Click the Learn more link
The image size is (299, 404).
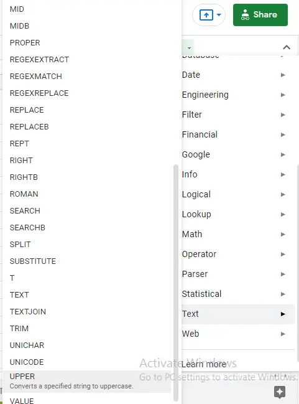coord(203,364)
